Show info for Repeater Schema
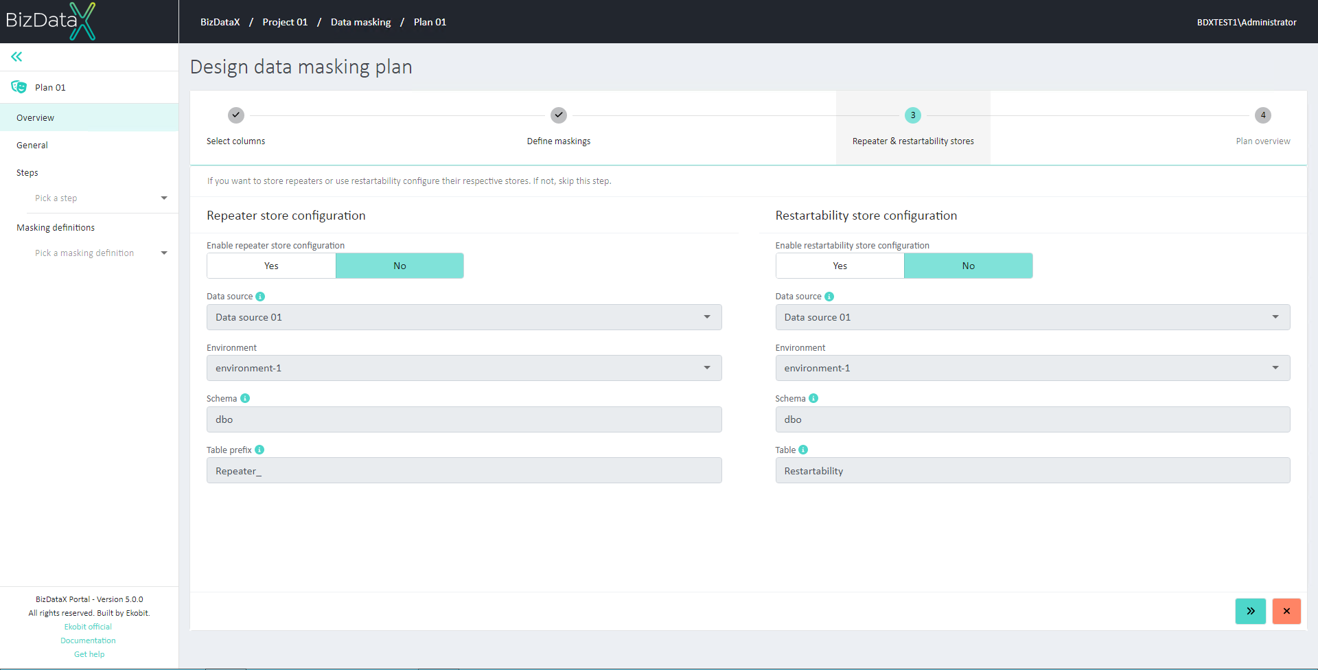Screen dimensions: 1318x670 (x=245, y=398)
